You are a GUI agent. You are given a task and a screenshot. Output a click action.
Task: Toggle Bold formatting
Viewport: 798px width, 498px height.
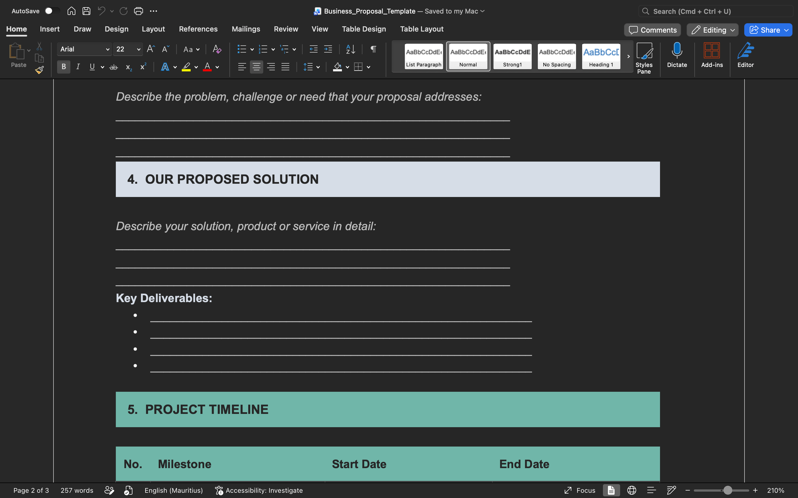[64, 67]
